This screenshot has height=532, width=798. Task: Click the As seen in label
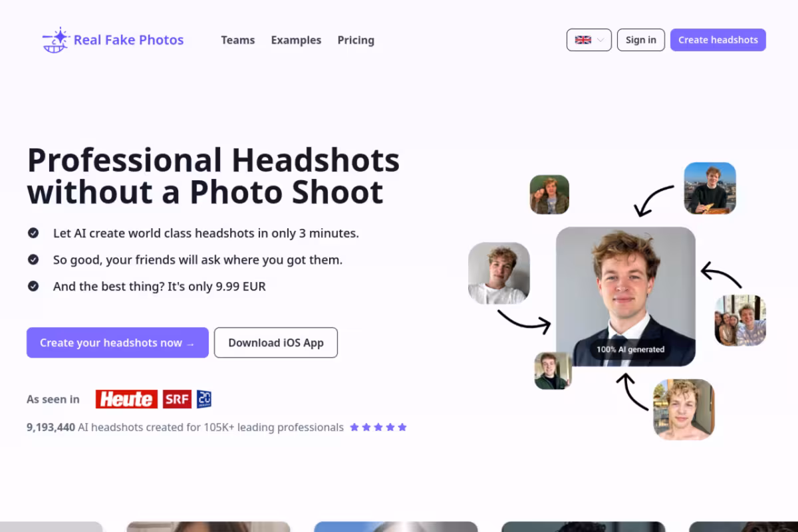(x=53, y=399)
